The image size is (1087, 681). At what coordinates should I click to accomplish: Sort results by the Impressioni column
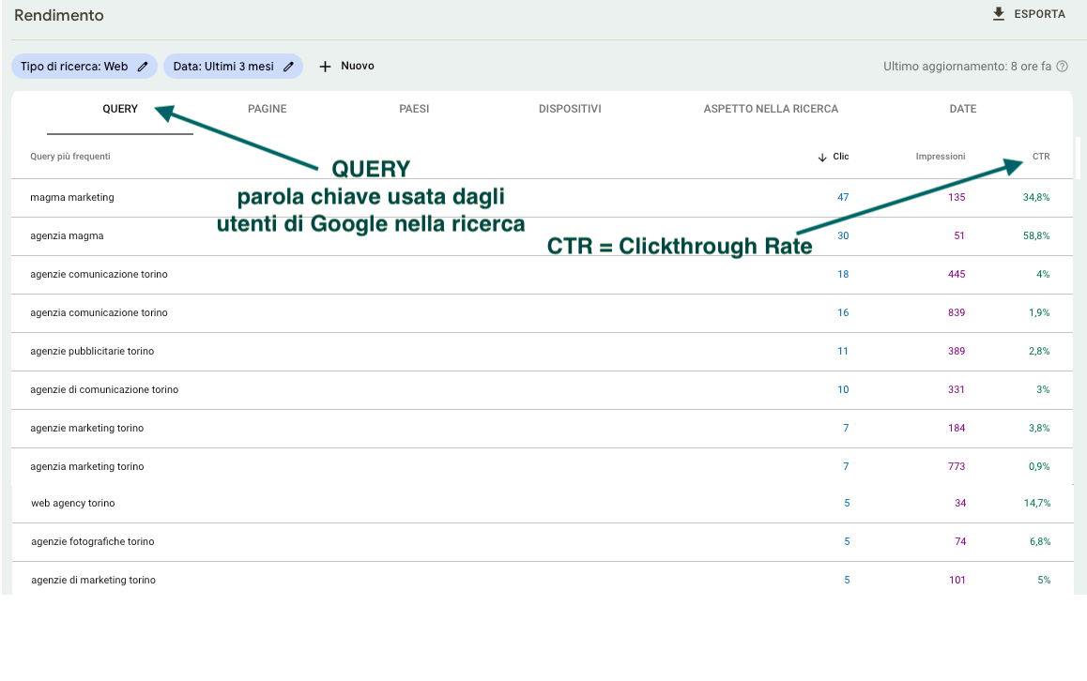coord(940,157)
